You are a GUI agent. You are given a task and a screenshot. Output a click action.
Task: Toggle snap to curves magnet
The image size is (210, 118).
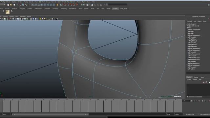click(68, 5)
